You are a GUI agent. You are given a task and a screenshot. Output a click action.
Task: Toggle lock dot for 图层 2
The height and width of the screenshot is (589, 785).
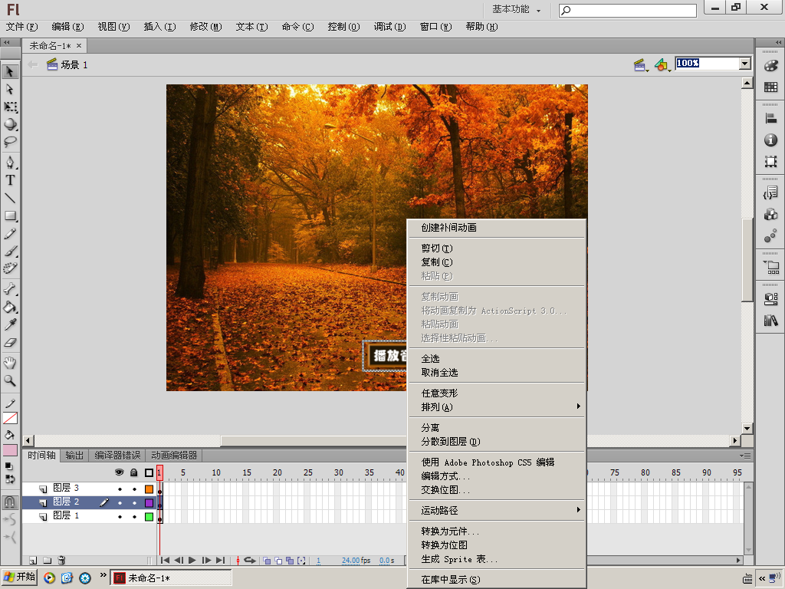click(x=134, y=502)
